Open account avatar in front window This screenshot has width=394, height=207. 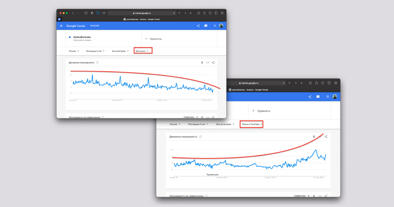[x=221, y=26]
